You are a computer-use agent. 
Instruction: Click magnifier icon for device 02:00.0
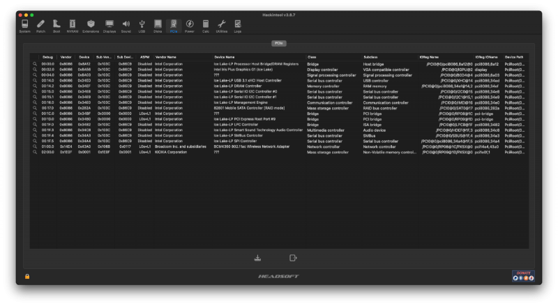pyautogui.click(x=35, y=152)
